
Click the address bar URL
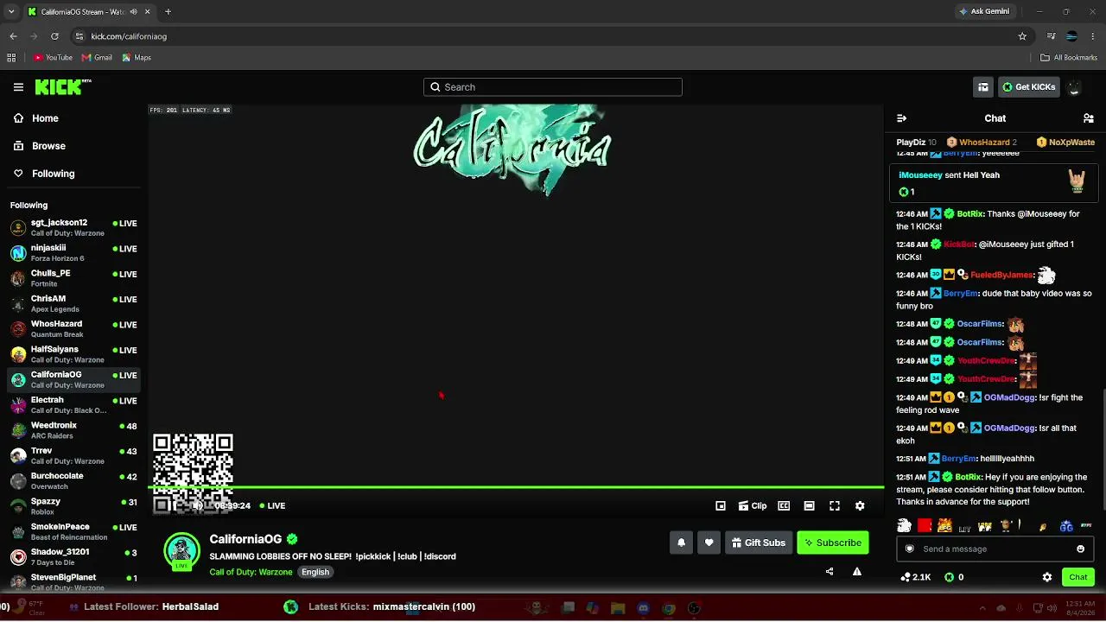(x=129, y=36)
